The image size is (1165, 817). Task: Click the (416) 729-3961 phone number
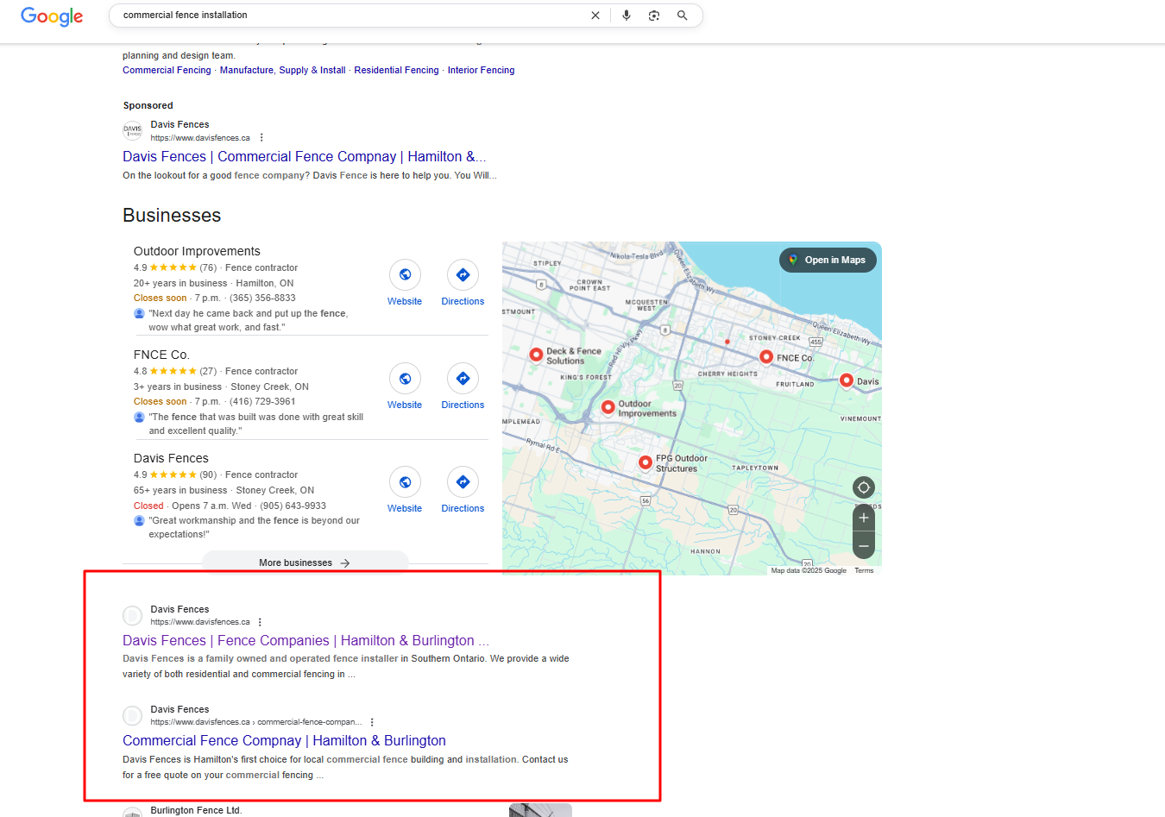point(262,402)
